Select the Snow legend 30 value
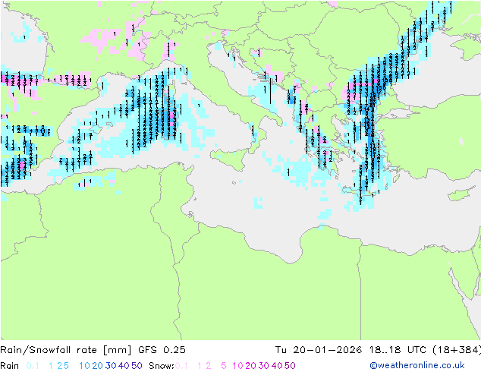Viewport: 481px width, 372px height. point(264,366)
